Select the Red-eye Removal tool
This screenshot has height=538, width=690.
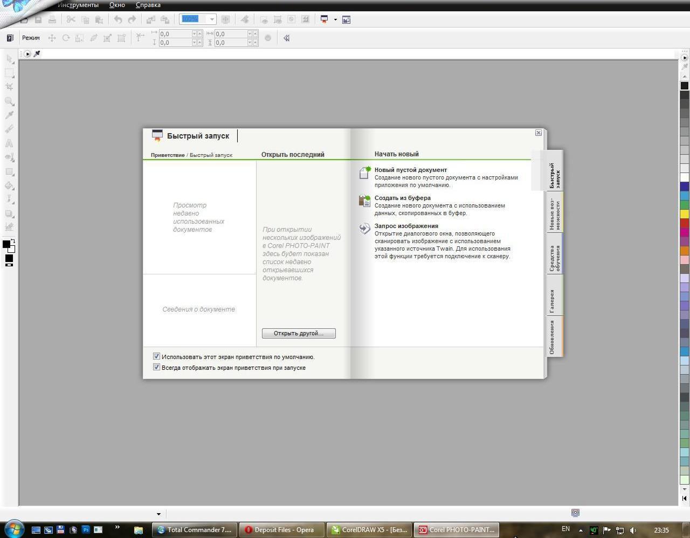[x=9, y=157]
